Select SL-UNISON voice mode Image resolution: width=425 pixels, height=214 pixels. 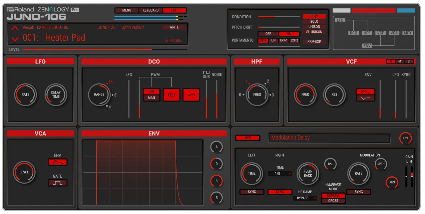click(x=314, y=32)
